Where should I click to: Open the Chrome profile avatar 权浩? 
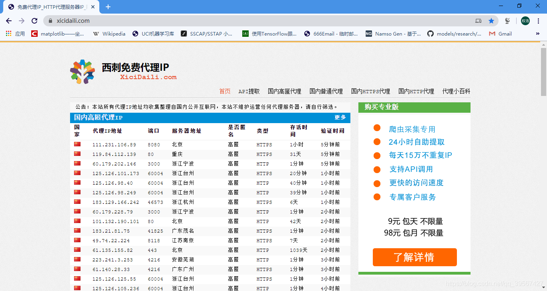(x=525, y=21)
